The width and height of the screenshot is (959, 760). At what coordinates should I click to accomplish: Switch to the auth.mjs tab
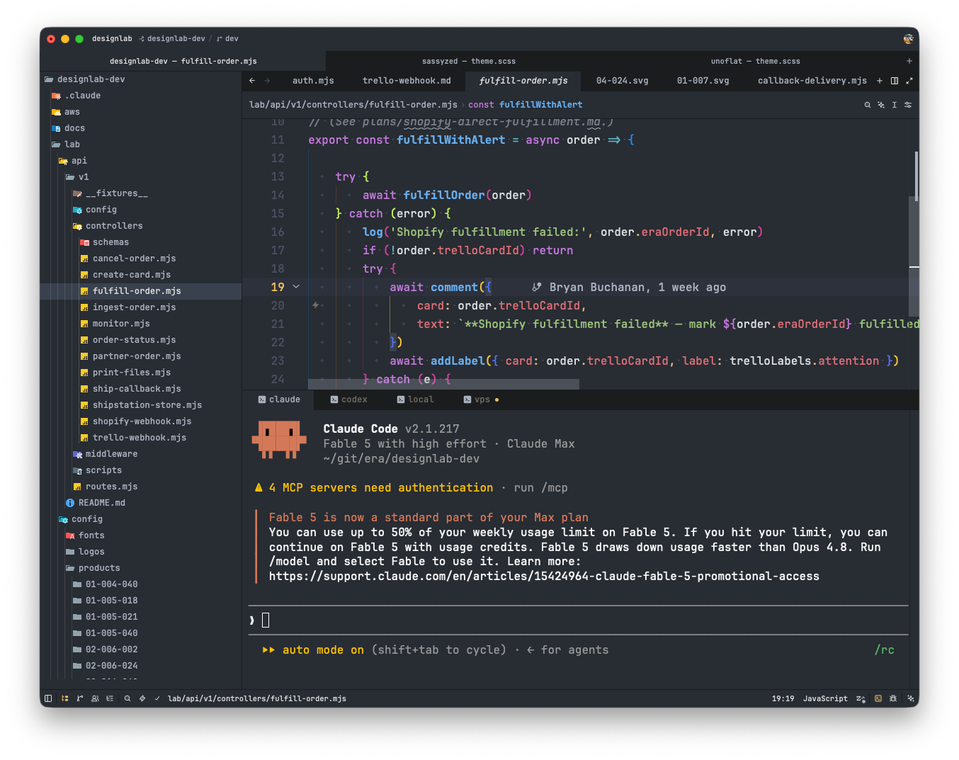[x=313, y=81]
